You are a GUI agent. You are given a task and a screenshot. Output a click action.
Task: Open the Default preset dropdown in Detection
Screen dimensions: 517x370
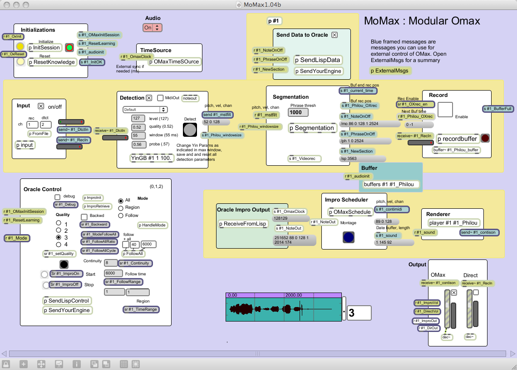145,110
